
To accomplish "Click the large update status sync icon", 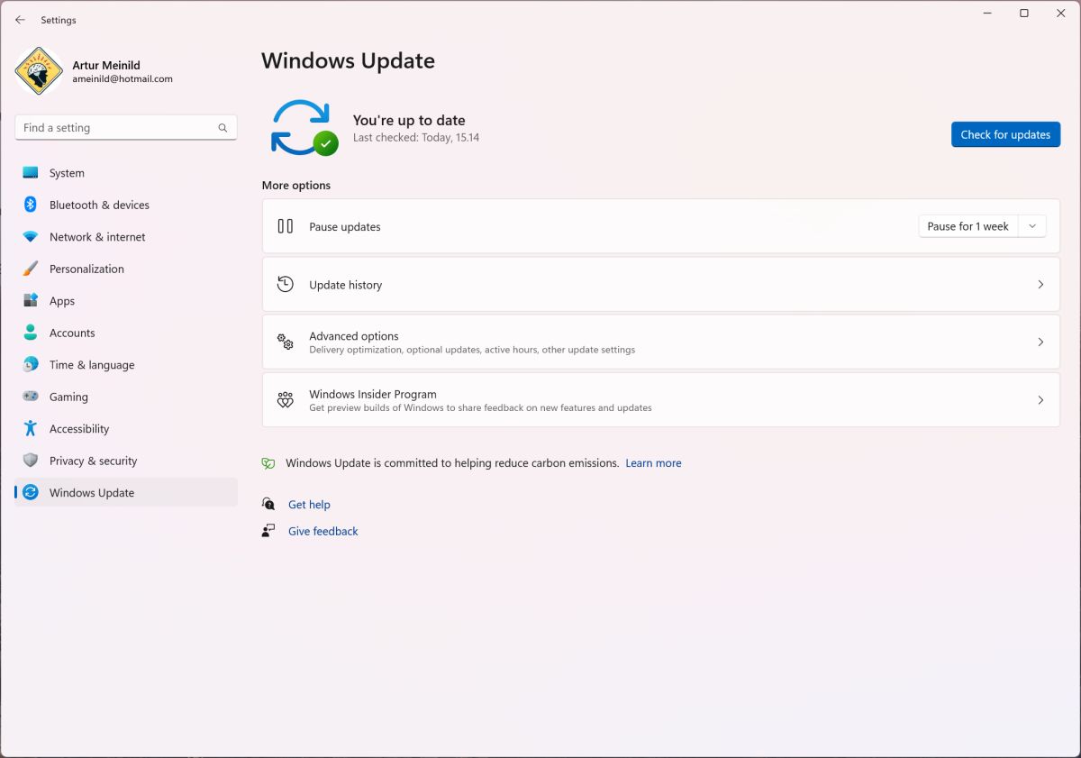I will (304, 128).
